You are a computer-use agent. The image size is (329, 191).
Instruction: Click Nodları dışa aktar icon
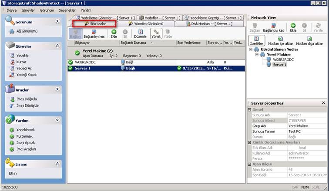[309, 40]
